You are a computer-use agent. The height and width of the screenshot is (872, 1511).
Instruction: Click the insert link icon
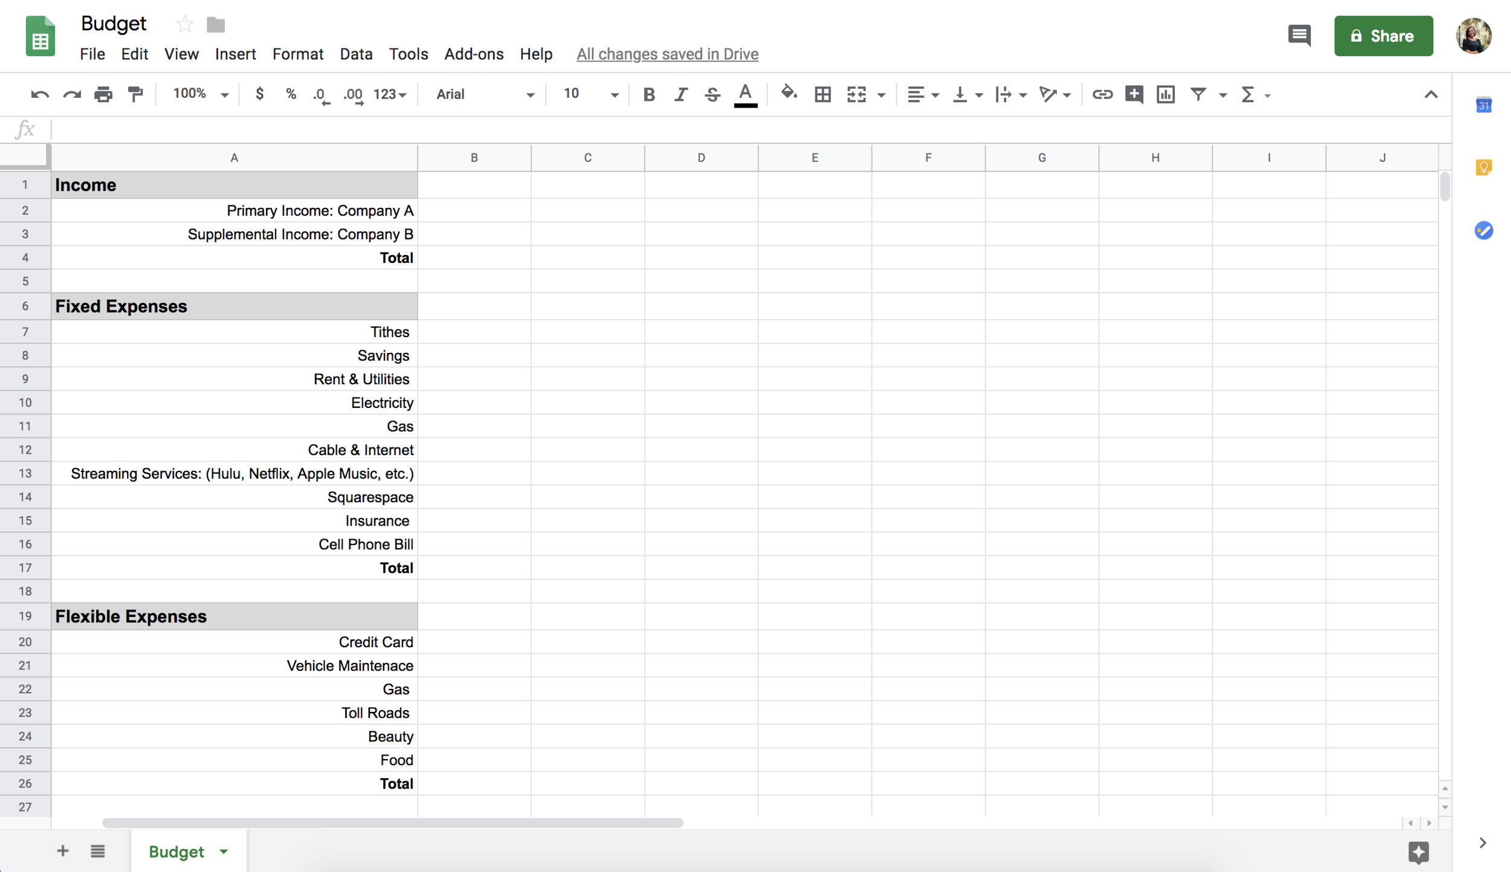pyautogui.click(x=1102, y=94)
